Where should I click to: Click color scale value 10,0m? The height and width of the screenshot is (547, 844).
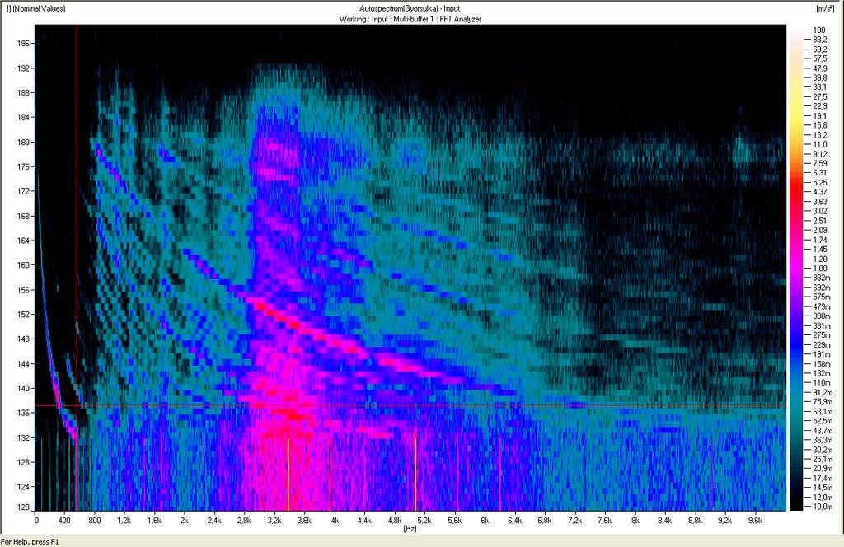(x=822, y=507)
